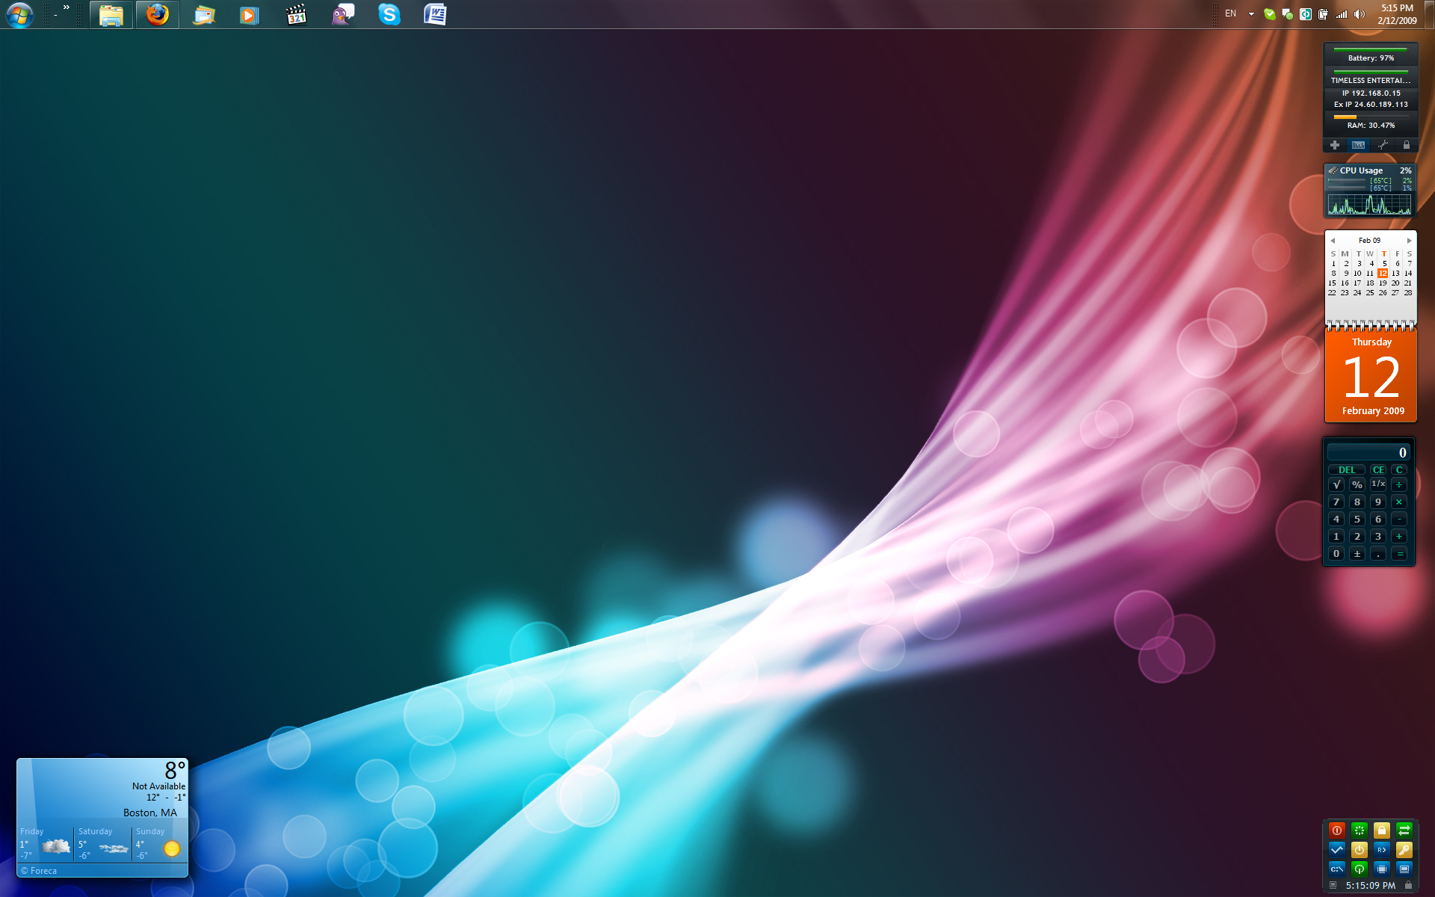The image size is (1435, 897).
Task: Toggle the lock icon on system monitor gadget
Action: point(1406,145)
